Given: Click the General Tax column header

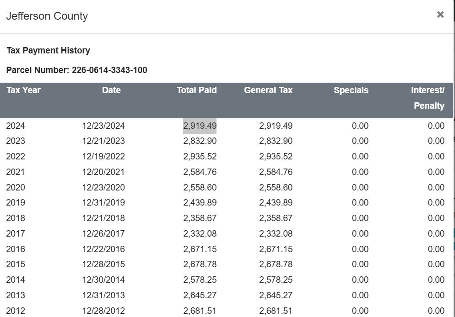Looking at the screenshot, I should click(x=268, y=90).
